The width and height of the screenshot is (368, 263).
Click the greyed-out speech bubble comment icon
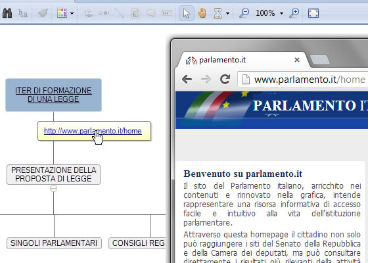pyautogui.click(x=151, y=13)
